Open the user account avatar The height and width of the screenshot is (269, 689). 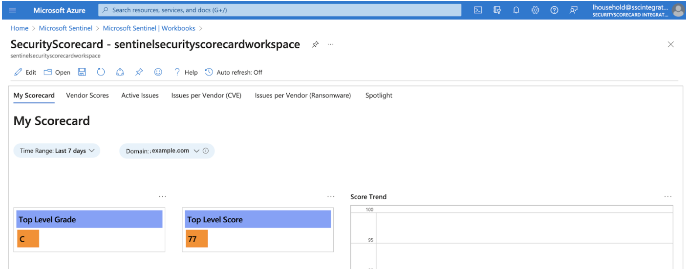click(x=678, y=10)
